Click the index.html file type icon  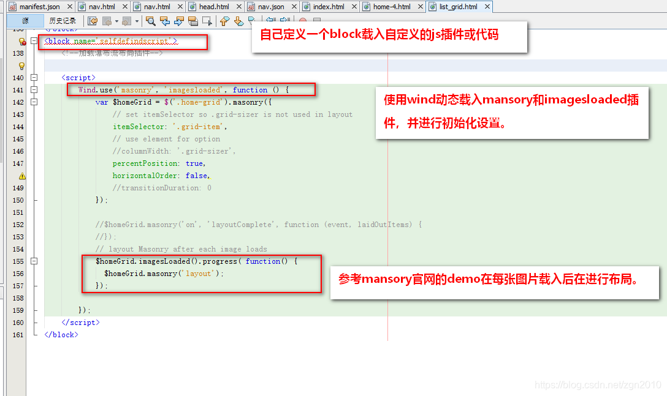[307, 7]
